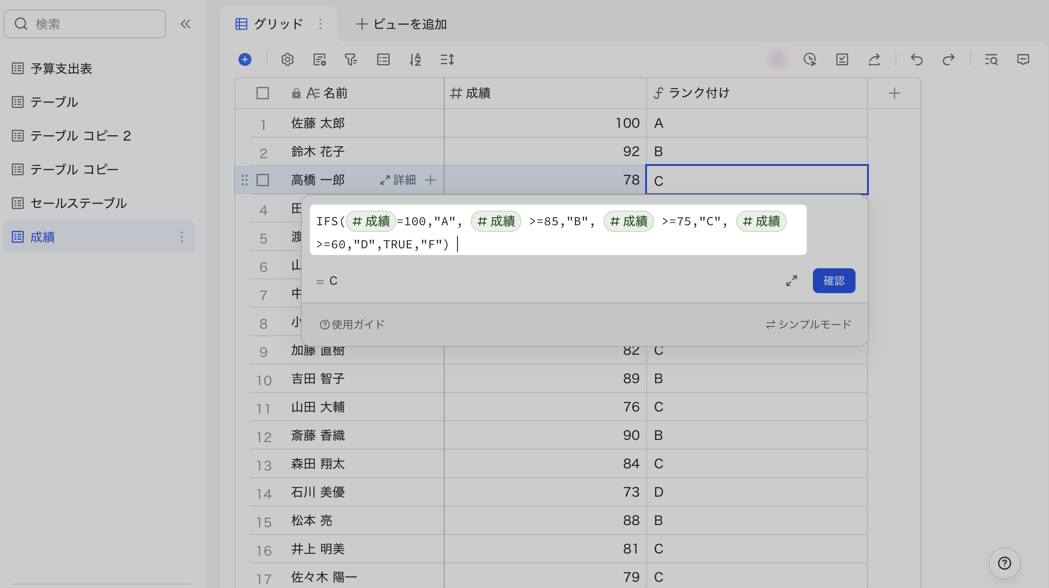Select the セールステーブル sidebar item
This screenshot has height=588, width=1049.
click(x=79, y=203)
